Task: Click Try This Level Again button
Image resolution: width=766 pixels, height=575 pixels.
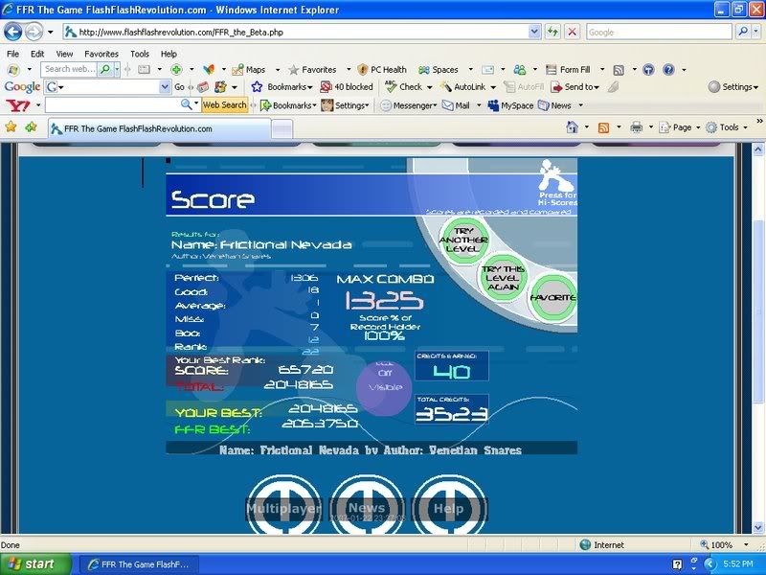Action: pos(504,278)
